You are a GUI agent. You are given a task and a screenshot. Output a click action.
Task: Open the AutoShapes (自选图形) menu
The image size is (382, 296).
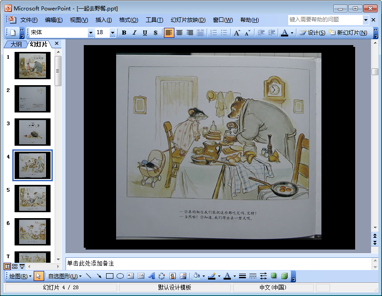pyautogui.click(x=65, y=276)
